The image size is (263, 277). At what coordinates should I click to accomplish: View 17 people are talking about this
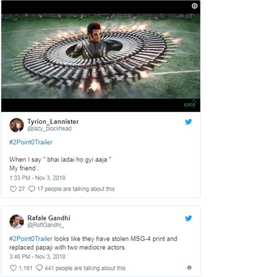click(76, 189)
